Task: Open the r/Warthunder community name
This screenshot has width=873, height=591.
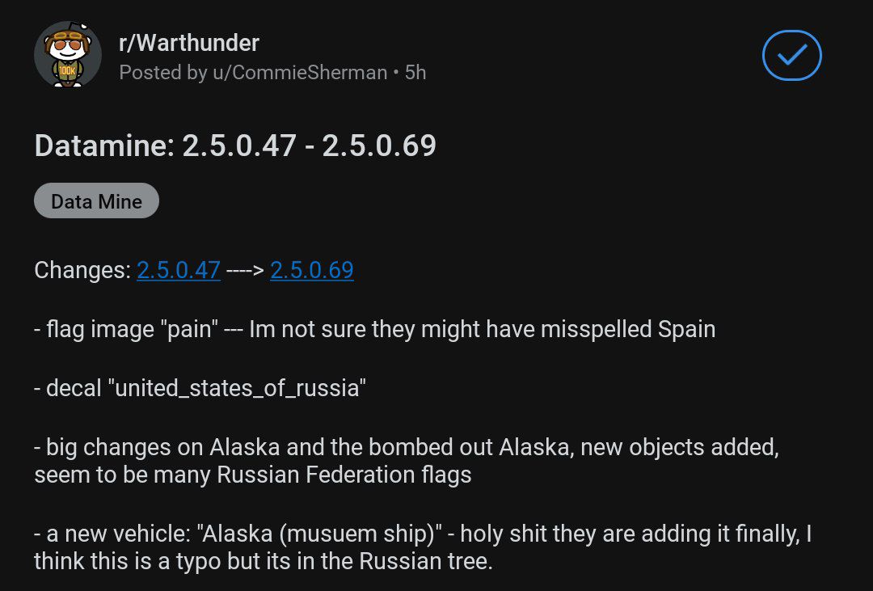Action: tap(189, 43)
